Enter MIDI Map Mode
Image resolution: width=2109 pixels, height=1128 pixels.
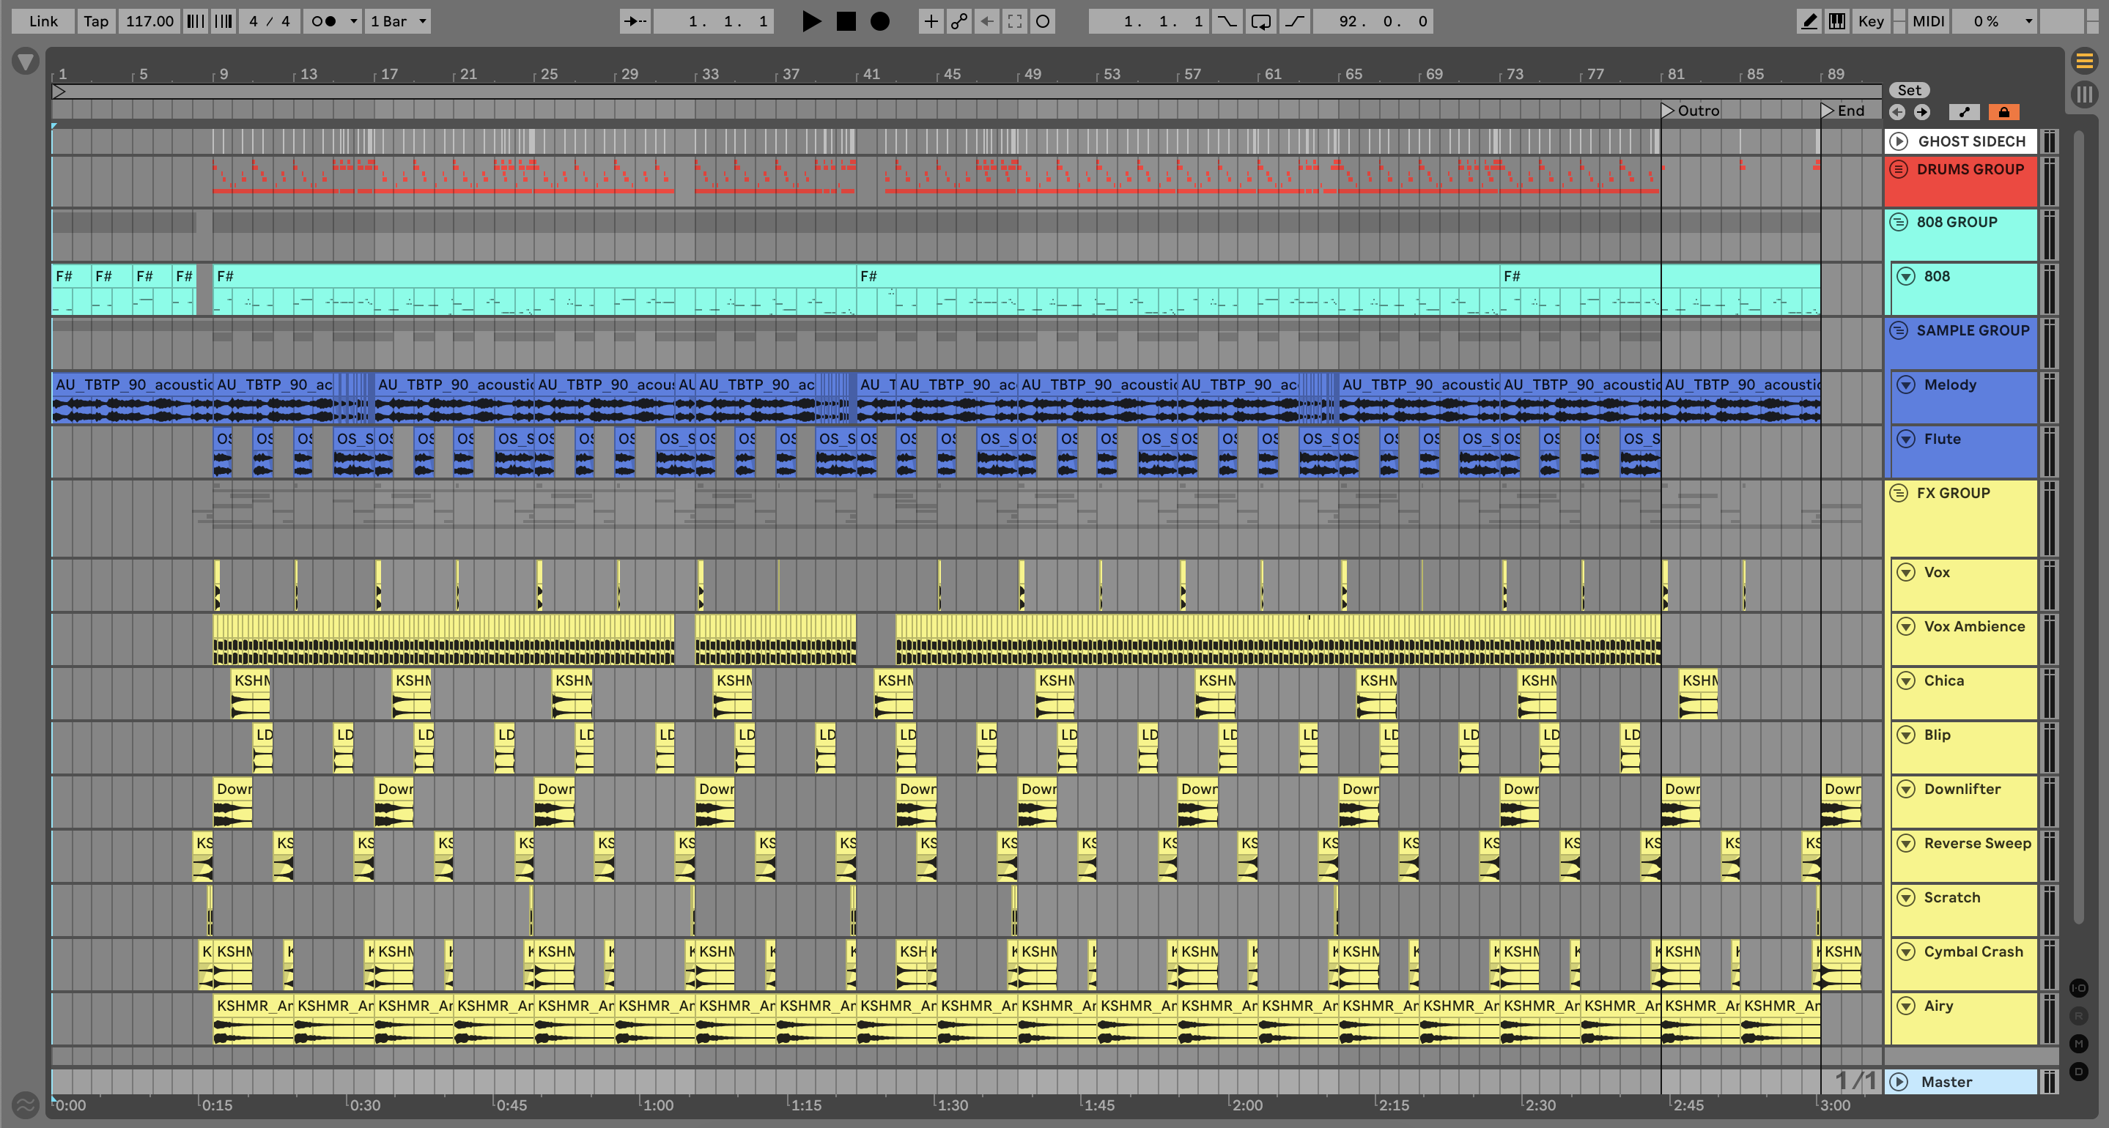1928,21
